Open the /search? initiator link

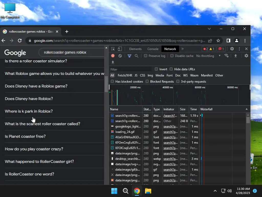[x=170, y=116]
